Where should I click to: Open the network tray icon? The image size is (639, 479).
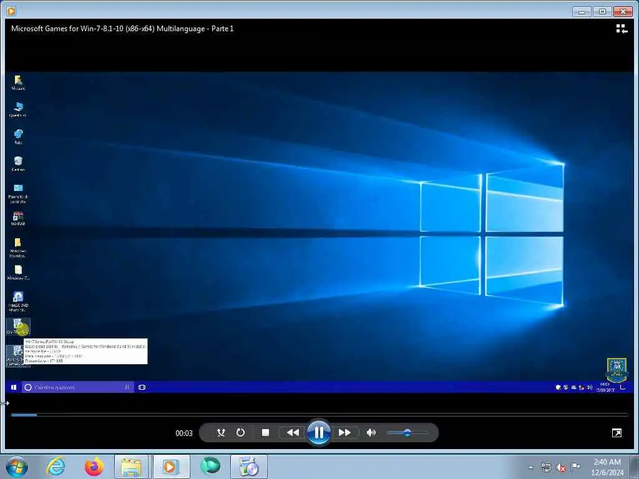545,467
